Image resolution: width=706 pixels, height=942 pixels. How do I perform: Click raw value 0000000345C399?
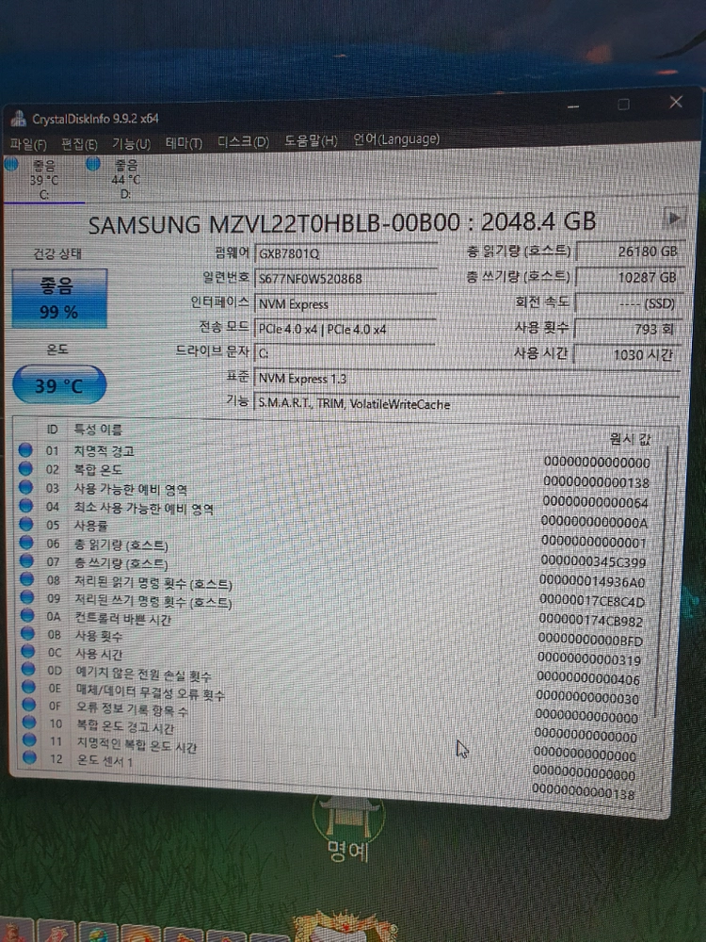[x=593, y=561]
